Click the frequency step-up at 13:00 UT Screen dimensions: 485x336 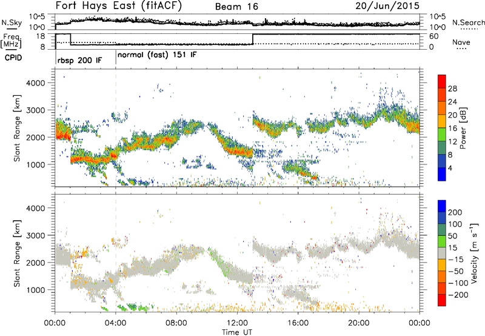click(253, 39)
